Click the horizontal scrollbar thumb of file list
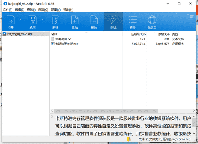 pos(106,111)
